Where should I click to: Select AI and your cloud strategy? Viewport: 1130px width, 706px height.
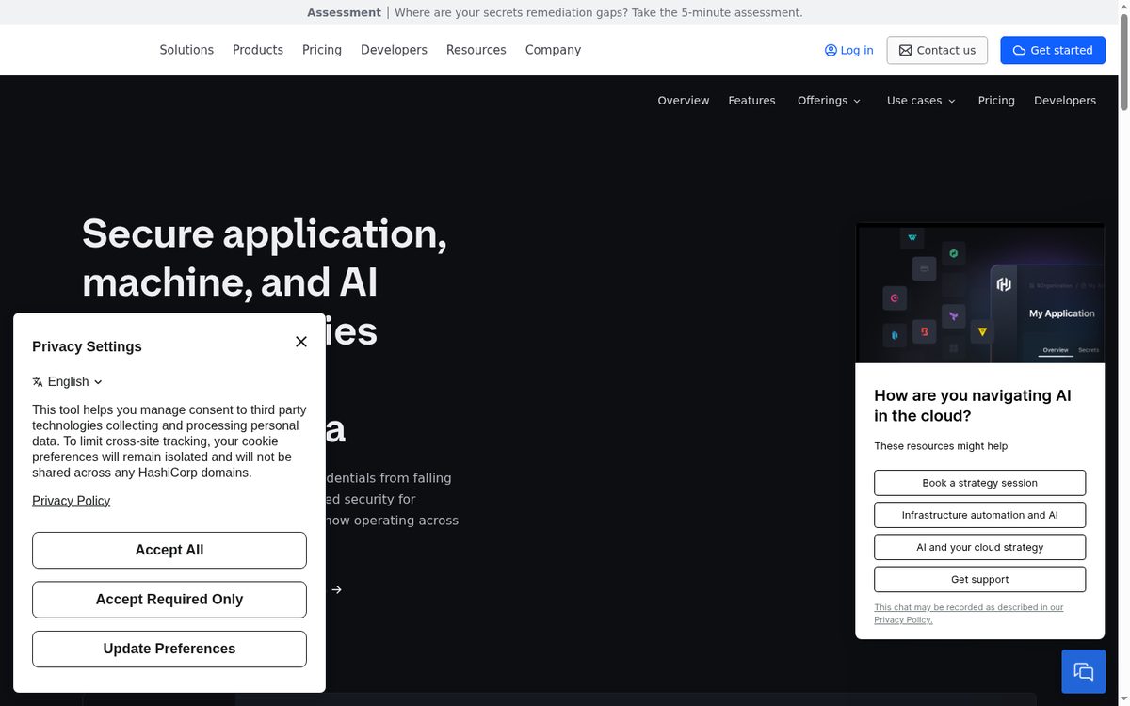point(979,547)
